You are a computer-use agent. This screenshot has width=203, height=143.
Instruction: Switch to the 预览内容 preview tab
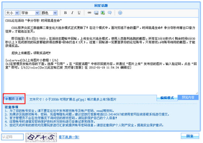tap(188, 97)
